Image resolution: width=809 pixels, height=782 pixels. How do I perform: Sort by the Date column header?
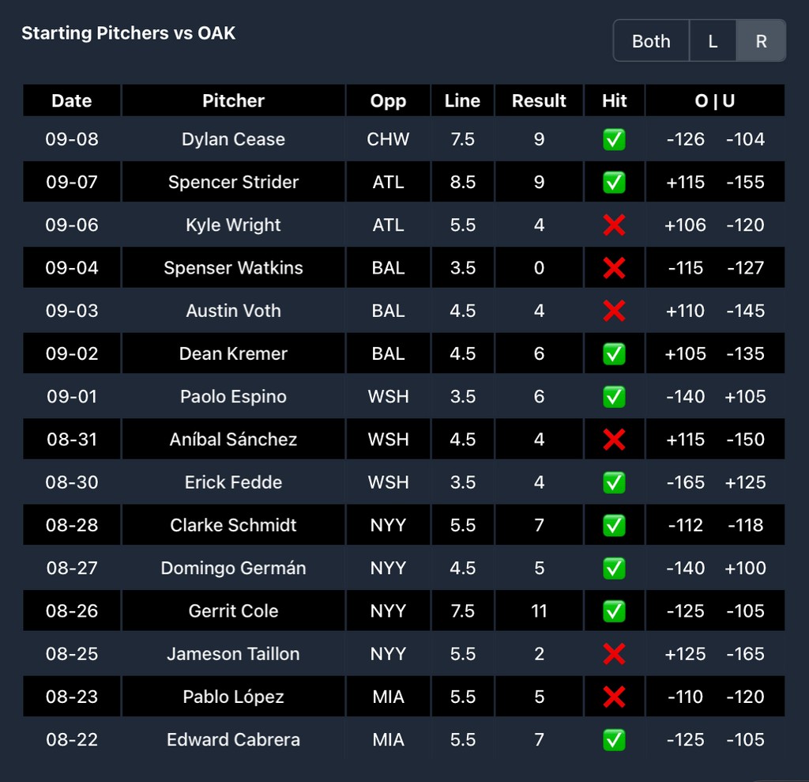72,100
